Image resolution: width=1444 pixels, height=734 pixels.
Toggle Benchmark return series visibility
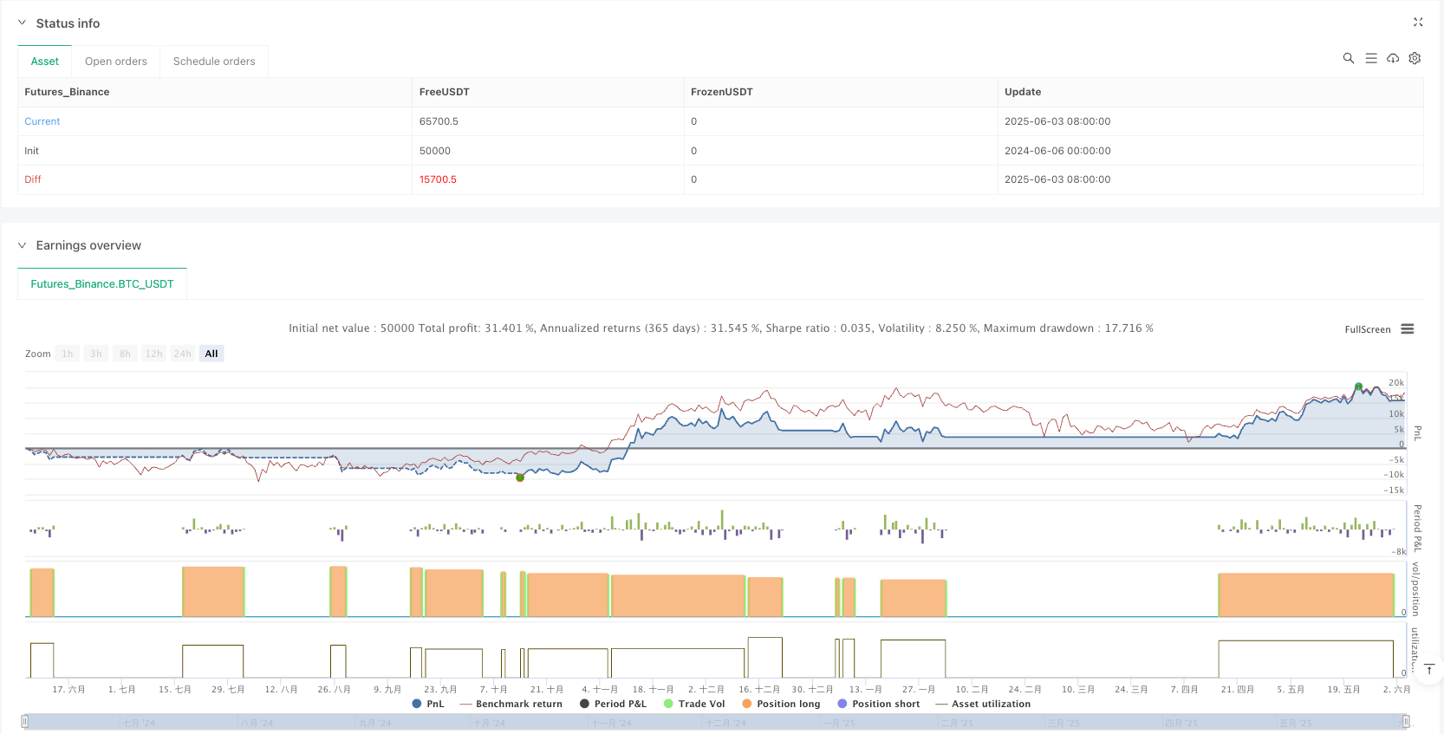point(511,704)
